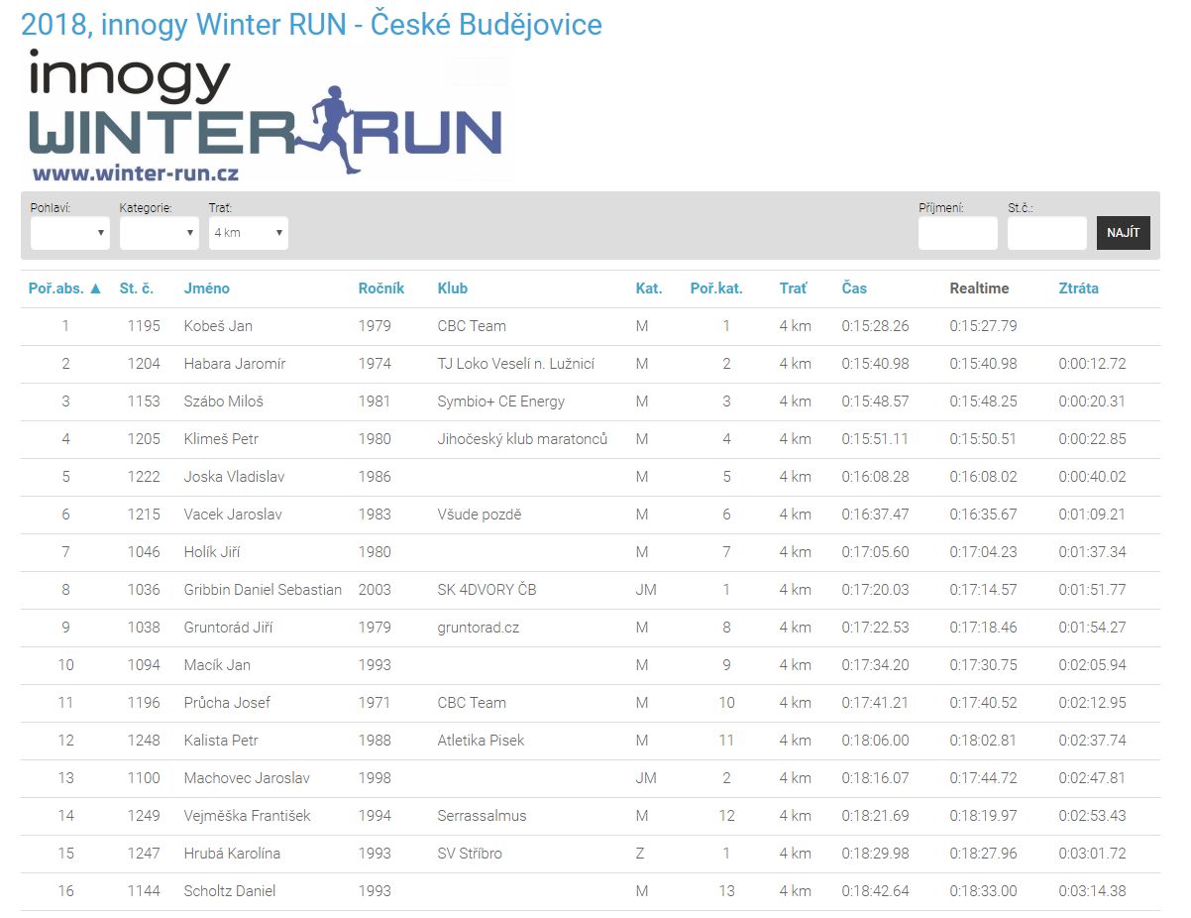This screenshot has height=918, width=1191.
Task: Click club Jihočeský klub maratonců
Action: [x=523, y=439]
